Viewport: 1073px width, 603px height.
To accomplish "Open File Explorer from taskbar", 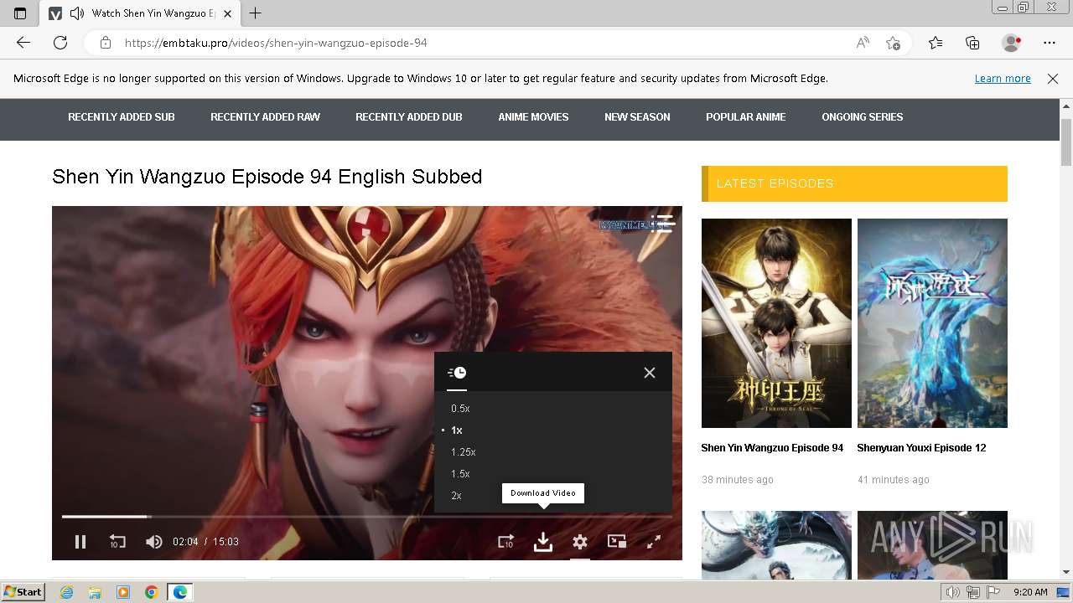I will pos(95,592).
